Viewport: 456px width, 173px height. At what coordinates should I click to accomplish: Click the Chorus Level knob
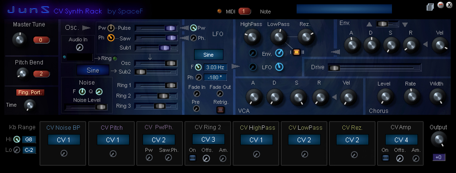(385, 97)
